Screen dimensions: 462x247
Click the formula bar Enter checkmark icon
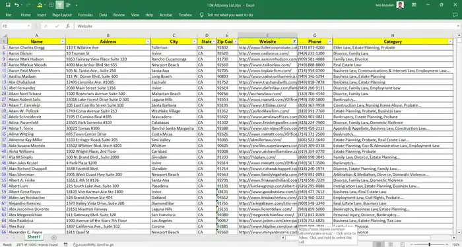pyautogui.click(x=57, y=26)
